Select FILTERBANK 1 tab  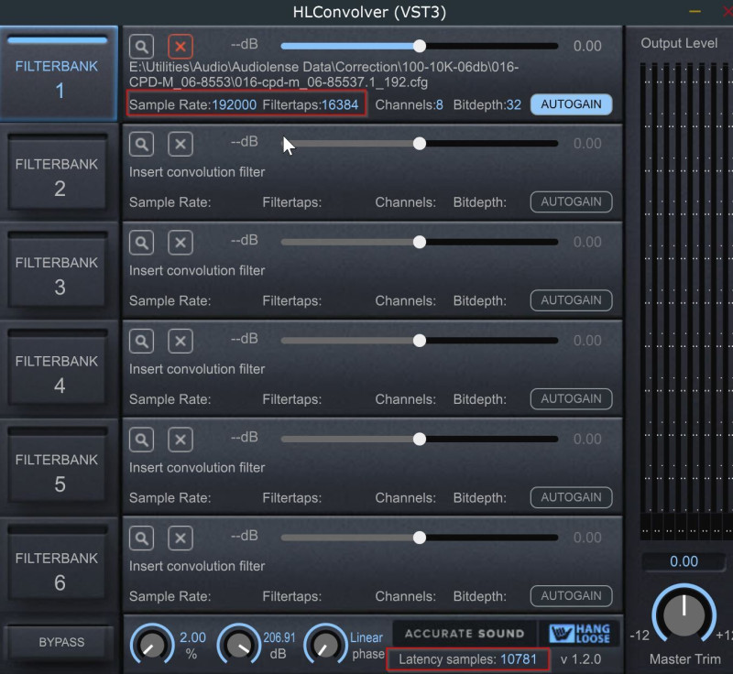[58, 74]
